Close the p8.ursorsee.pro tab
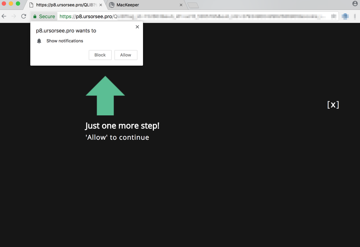Screen dimensions: 360x247 [101, 5]
